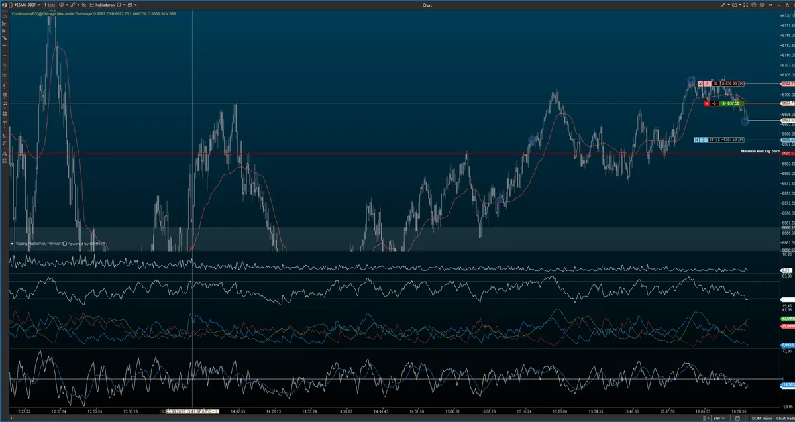
Task: Click the crosshair date label 23.03.2026 on axis
Action: 192,411
